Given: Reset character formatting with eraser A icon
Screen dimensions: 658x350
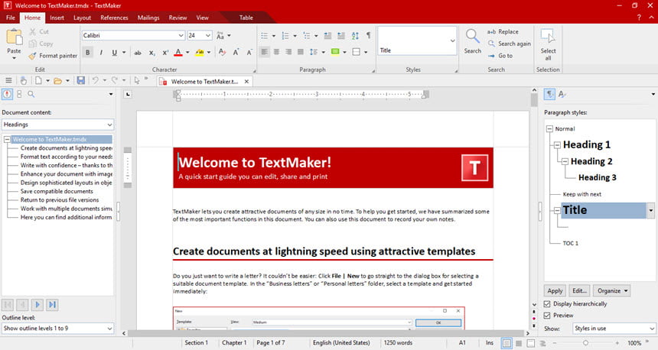Looking at the screenshot, I should click(x=222, y=53).
